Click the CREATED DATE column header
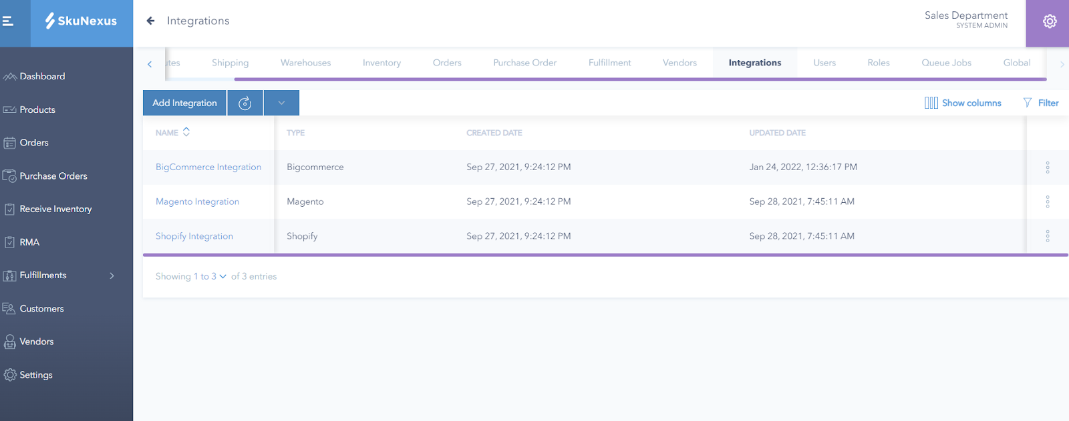The width and height of the screenshot is (1069, 421). [494, 133]
